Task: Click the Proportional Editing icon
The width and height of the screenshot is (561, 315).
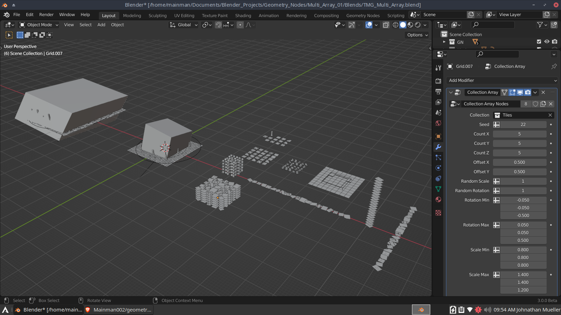Action: (240, 25)
